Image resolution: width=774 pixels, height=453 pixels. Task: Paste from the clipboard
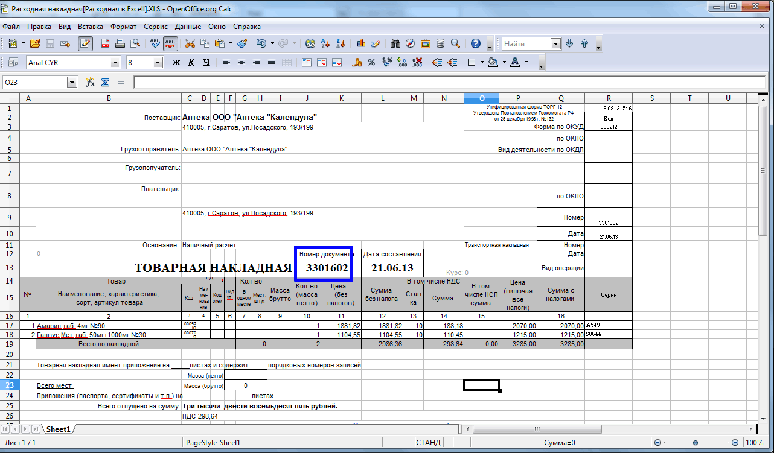(219, 43)
